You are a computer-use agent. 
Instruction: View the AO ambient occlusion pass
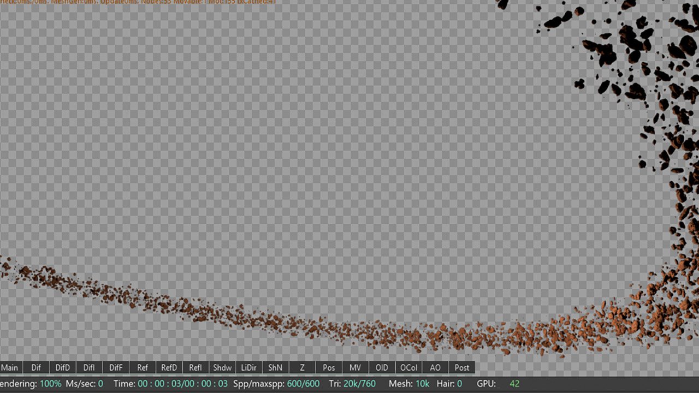pos(435,368)
